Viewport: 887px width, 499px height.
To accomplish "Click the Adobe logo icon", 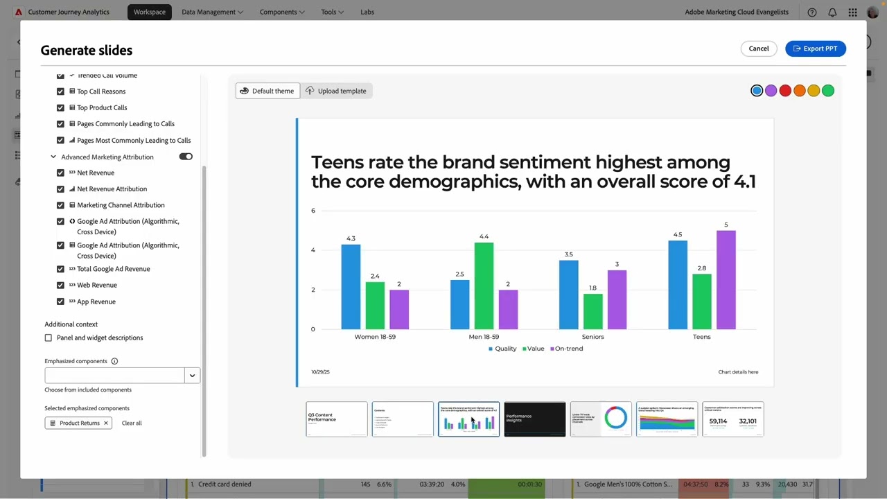I will [x=19, y=12].
